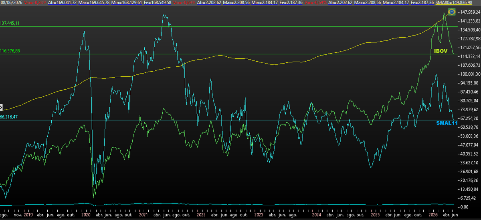Click the 114.332,14 price axis label
Screen dimensions: 481x220
pyautogui.click(x=469, y=56)
